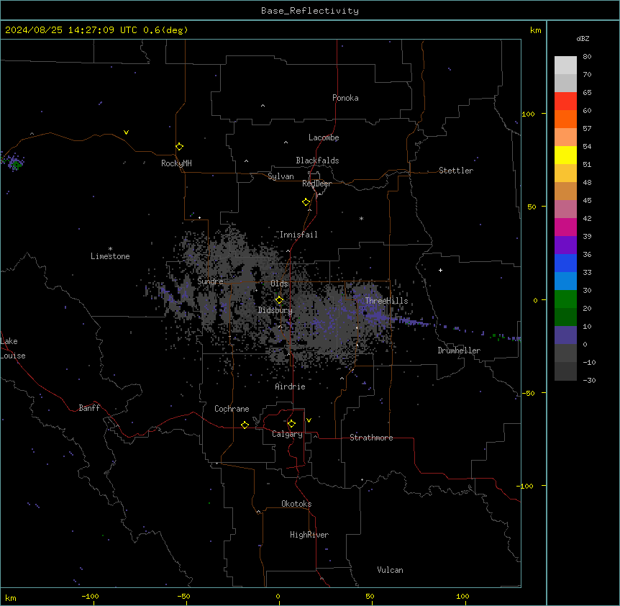Click the Stettler city label
Image resolution: width=620 pixels, height=606 pixels.
click(x=455, y=171)
